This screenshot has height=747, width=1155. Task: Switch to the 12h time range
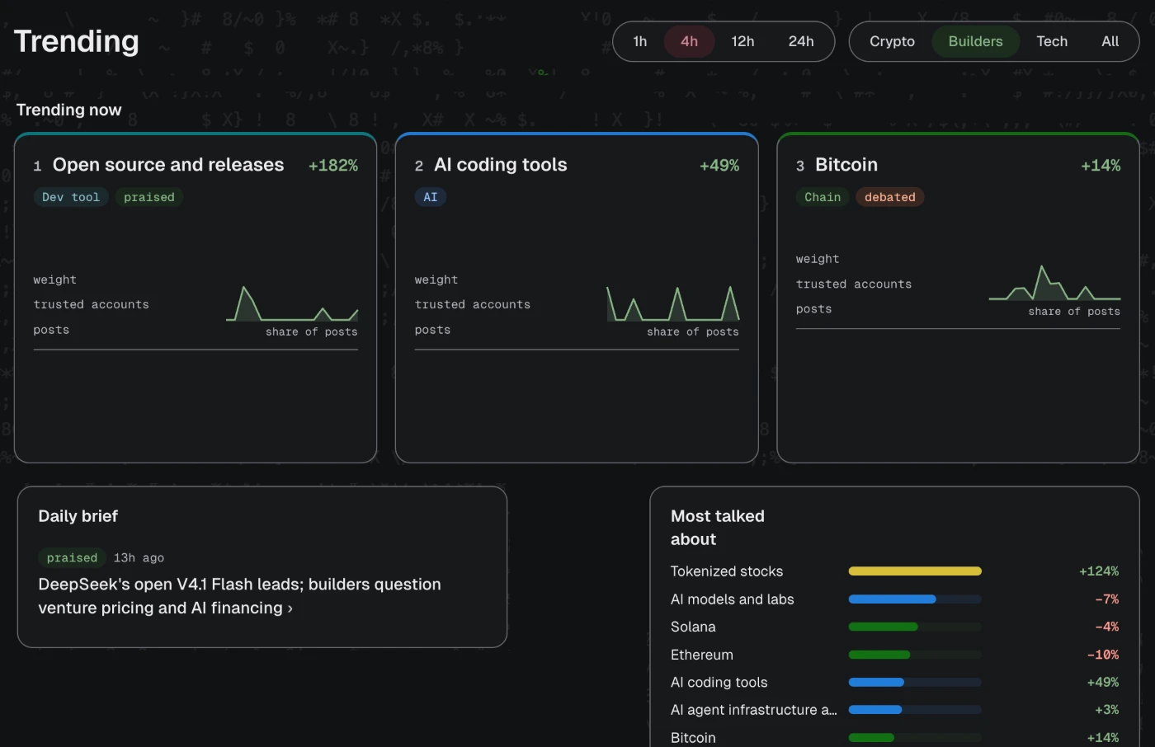[x=742, y=41]
